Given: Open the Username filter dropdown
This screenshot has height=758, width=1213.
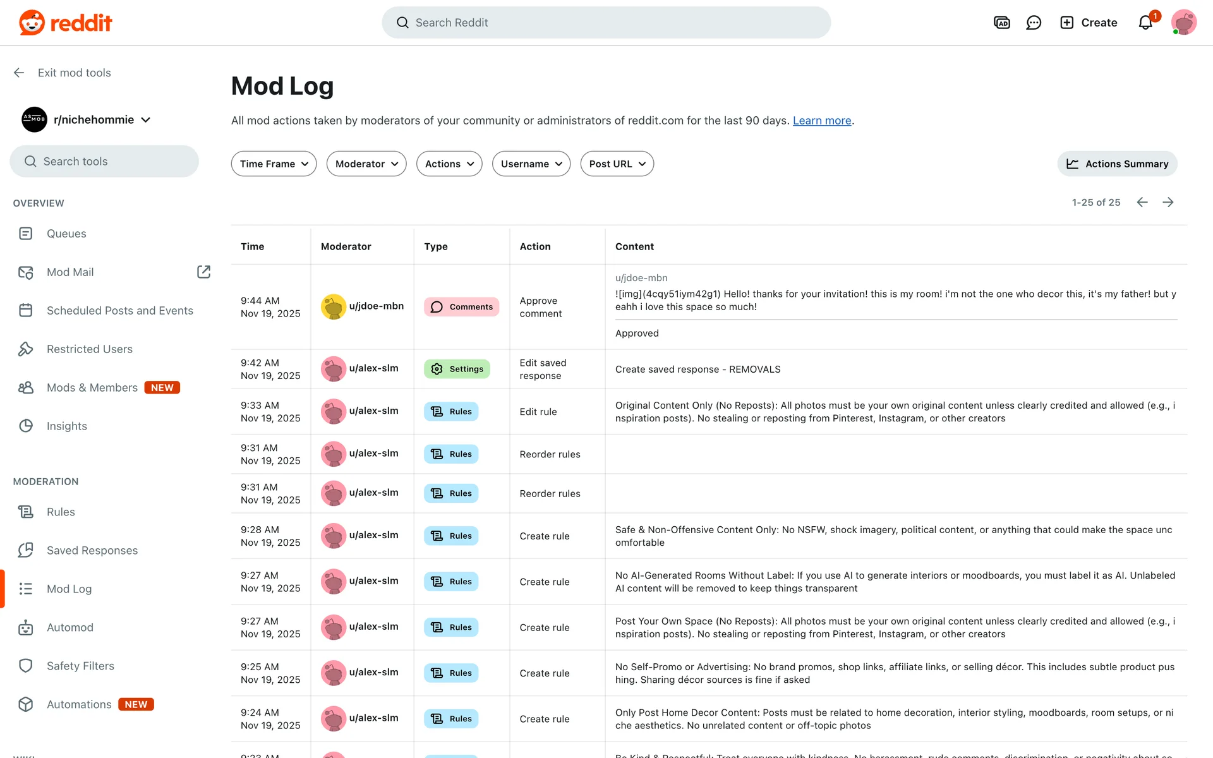Looking at the screenshot, I should pos(531,164).
